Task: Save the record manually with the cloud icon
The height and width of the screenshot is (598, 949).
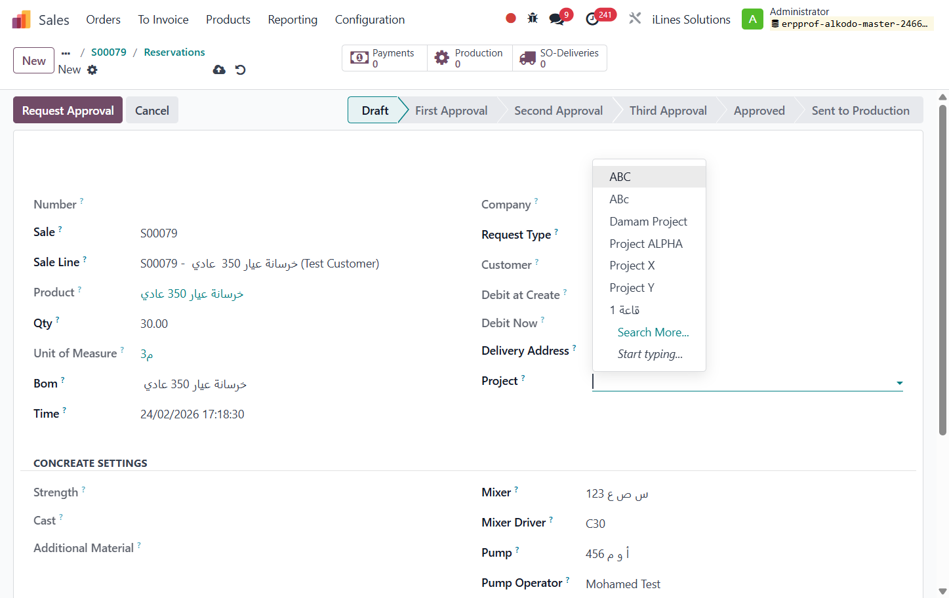Action: 219,70
